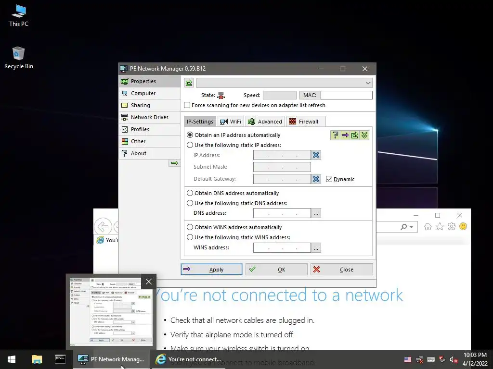The height and width of the screenshot is (369, 493).
Task: Open Tools gear in Internet Explorer
Action: pyautogui.click(x=452, y=227)
